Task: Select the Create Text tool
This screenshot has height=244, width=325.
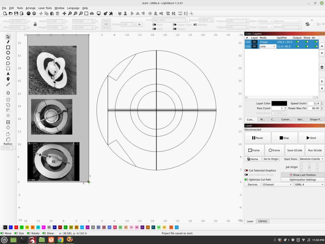Action: click(x=8, y=74)
